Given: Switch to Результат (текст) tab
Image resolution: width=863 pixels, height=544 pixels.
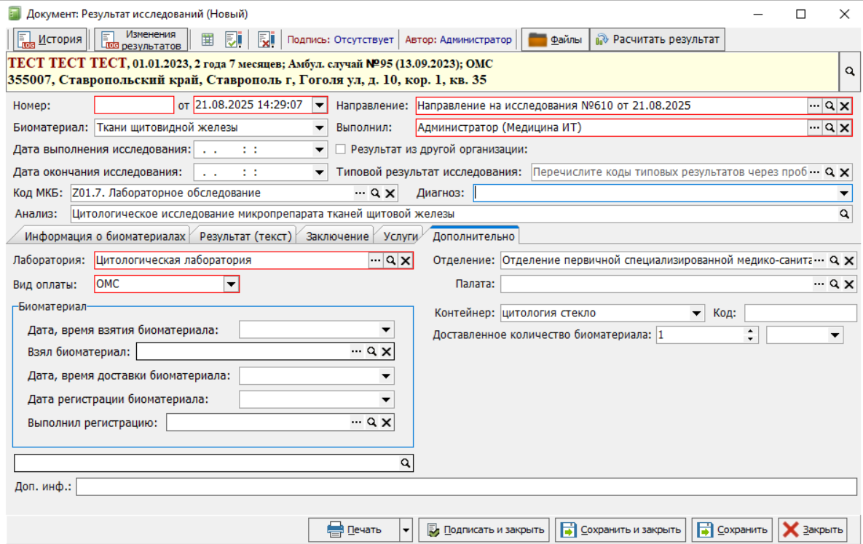Looking at the screenshot, I should pos(245,236).
